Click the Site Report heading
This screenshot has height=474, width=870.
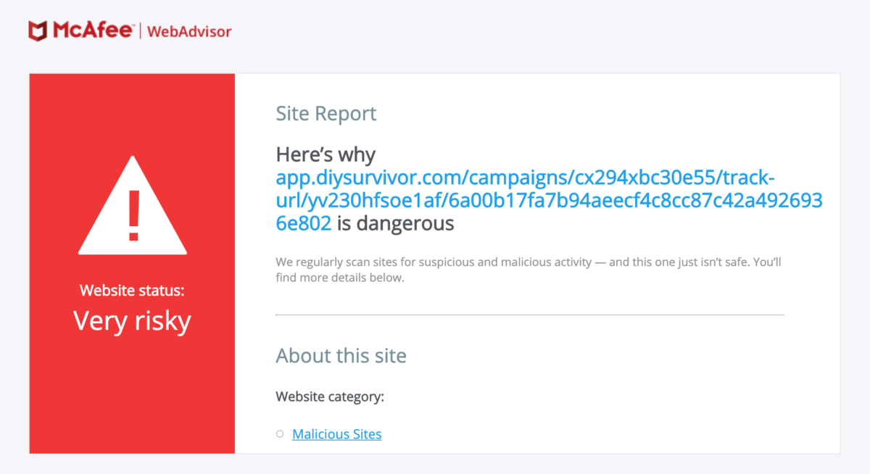pos(326,114)
